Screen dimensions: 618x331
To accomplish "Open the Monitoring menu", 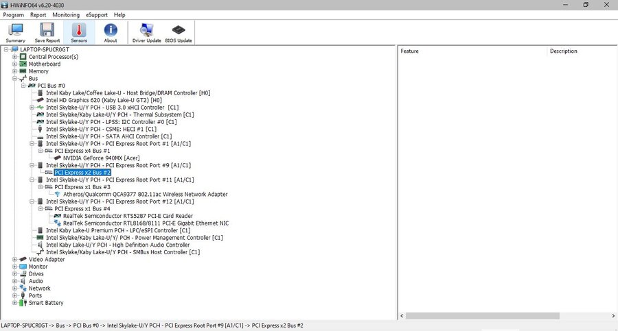I will 66,15.
